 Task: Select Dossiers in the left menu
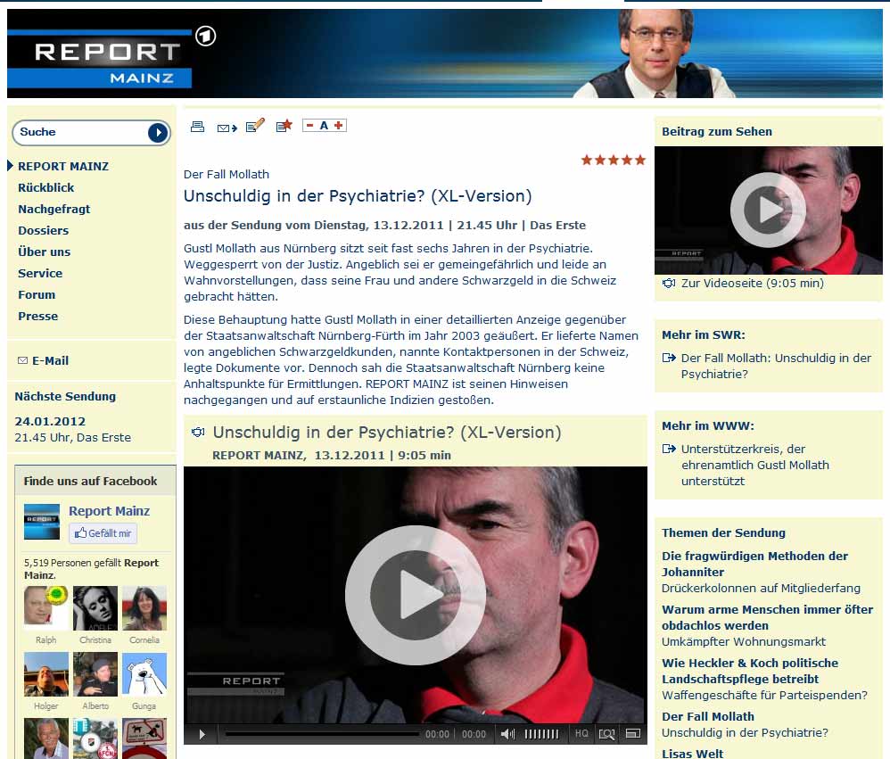coord(43,230)
